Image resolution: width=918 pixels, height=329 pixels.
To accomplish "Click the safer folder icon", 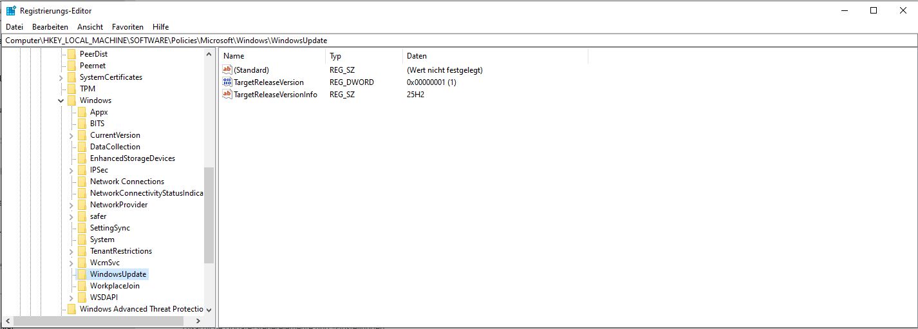I will click(x=82, y=216).
